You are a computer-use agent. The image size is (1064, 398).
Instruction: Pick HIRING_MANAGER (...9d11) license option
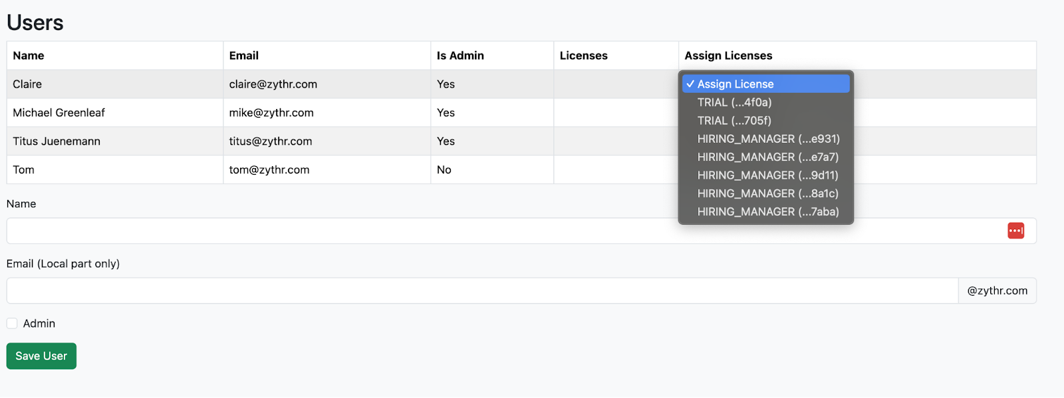tap(767, 175)
